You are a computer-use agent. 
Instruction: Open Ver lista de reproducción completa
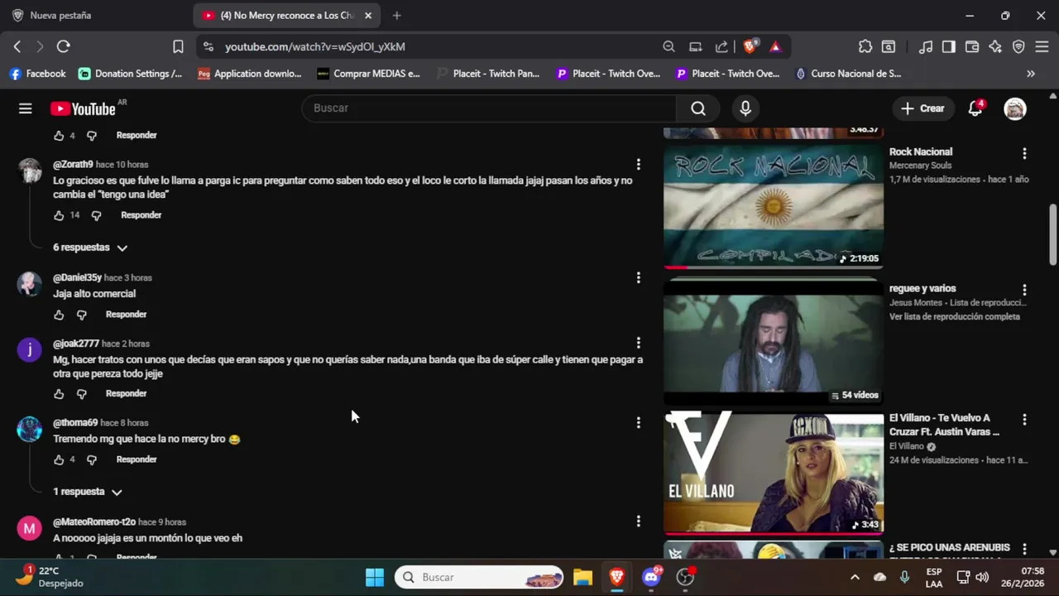(x=955, y=316)
